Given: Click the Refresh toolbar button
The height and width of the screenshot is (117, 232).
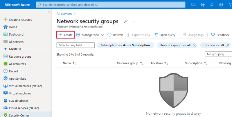Looking at the screenshot, I should (x=115, y=35).
